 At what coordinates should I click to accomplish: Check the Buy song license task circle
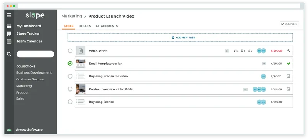[70, 102]
